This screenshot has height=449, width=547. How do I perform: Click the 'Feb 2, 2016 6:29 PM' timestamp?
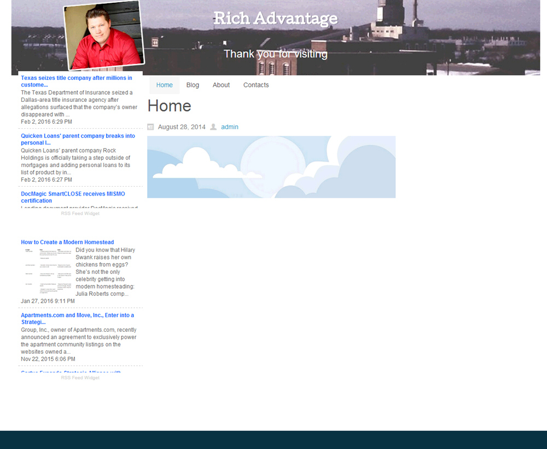[46, 122]
